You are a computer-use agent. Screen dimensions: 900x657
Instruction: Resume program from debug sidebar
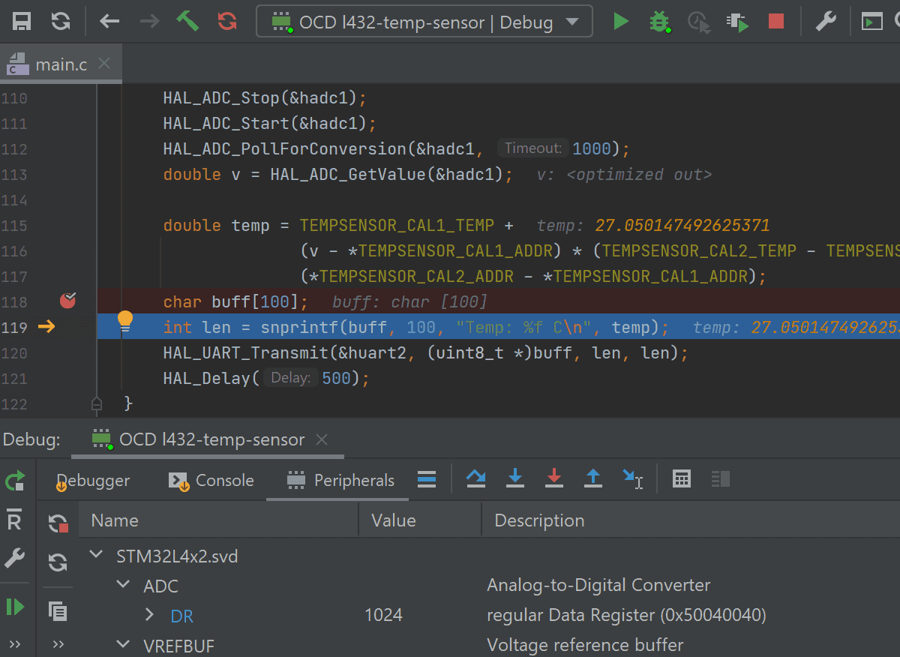[15, 606]
